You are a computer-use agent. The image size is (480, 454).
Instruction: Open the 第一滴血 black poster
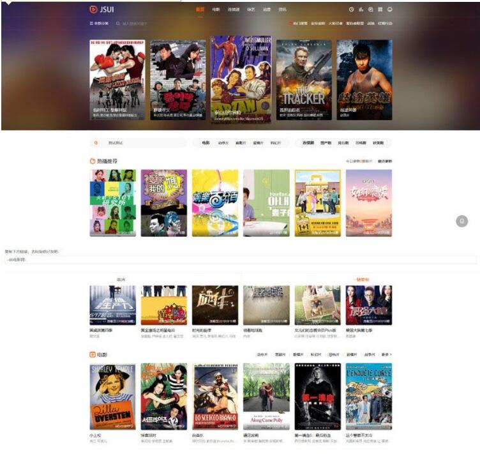(x=317, y=397)
